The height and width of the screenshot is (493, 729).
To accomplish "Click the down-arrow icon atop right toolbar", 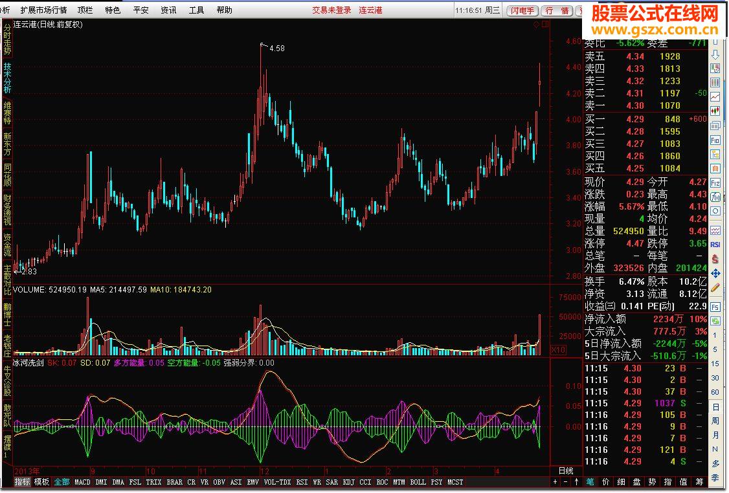I will point(715,54).
